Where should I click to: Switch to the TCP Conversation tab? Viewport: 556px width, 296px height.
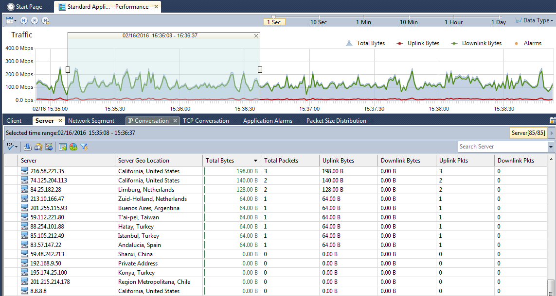click(206, 120)
